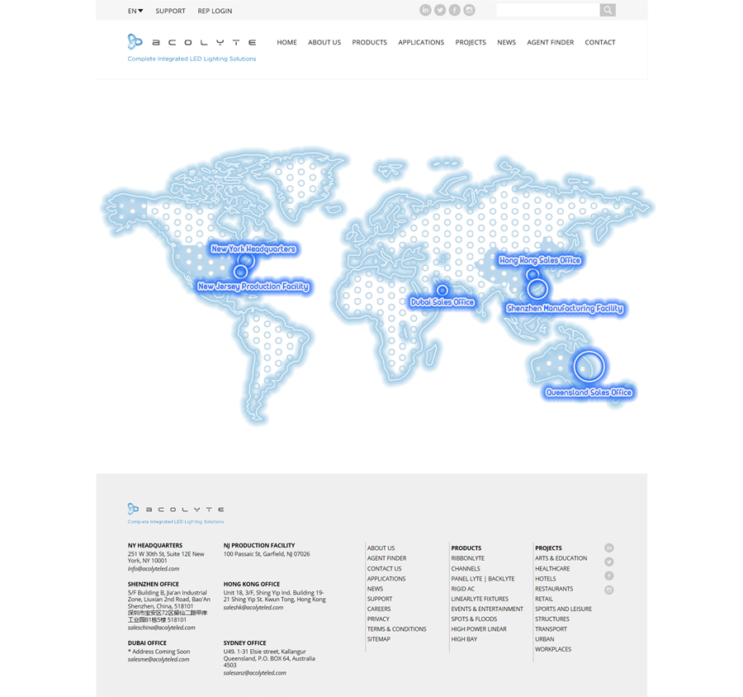
Task: Open Facebook icon in top header
Action: (454, 10)
